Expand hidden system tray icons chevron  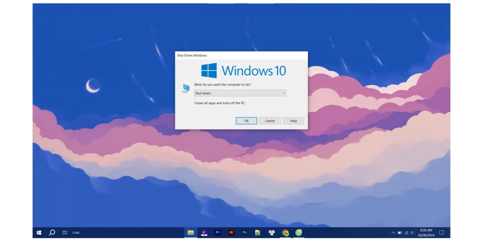tap(393, 233)
